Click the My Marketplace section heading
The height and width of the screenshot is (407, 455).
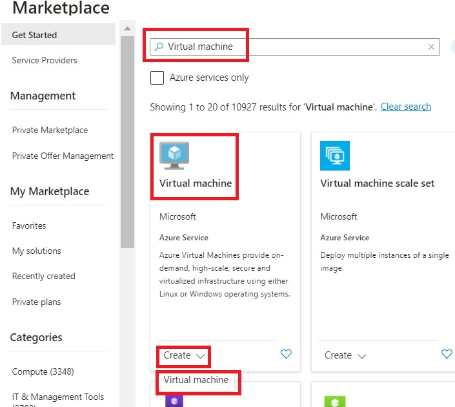pos(50,191)
